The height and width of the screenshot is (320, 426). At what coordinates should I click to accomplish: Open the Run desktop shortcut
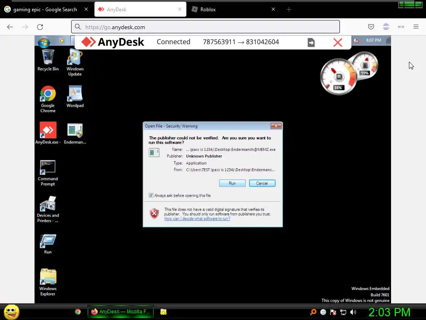click(48, 244)
